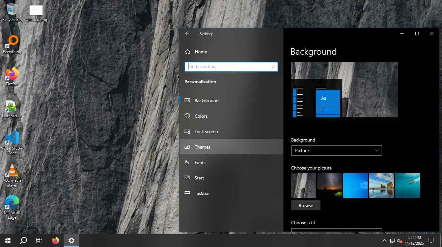Click the Find a setting search field
This screenshot has width=442, height=247.
point(229,67)
